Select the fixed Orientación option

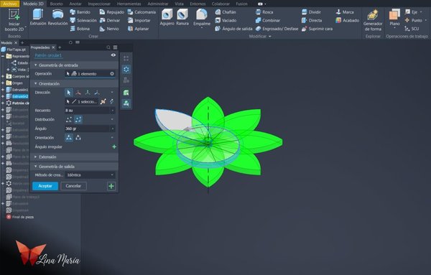[78, 138]
